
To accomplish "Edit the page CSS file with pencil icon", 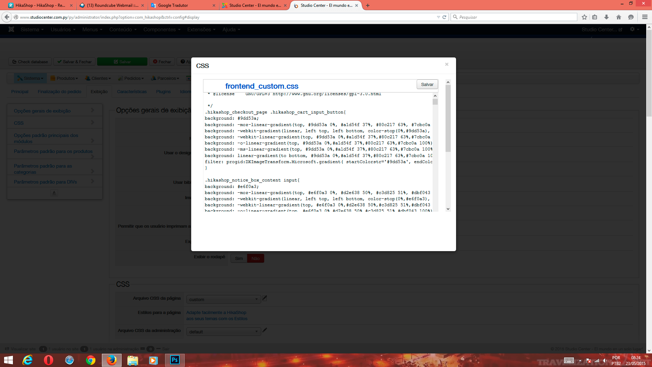I will (265, 298).
